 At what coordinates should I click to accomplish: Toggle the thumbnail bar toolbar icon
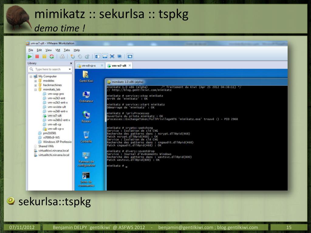coord(105,57)
